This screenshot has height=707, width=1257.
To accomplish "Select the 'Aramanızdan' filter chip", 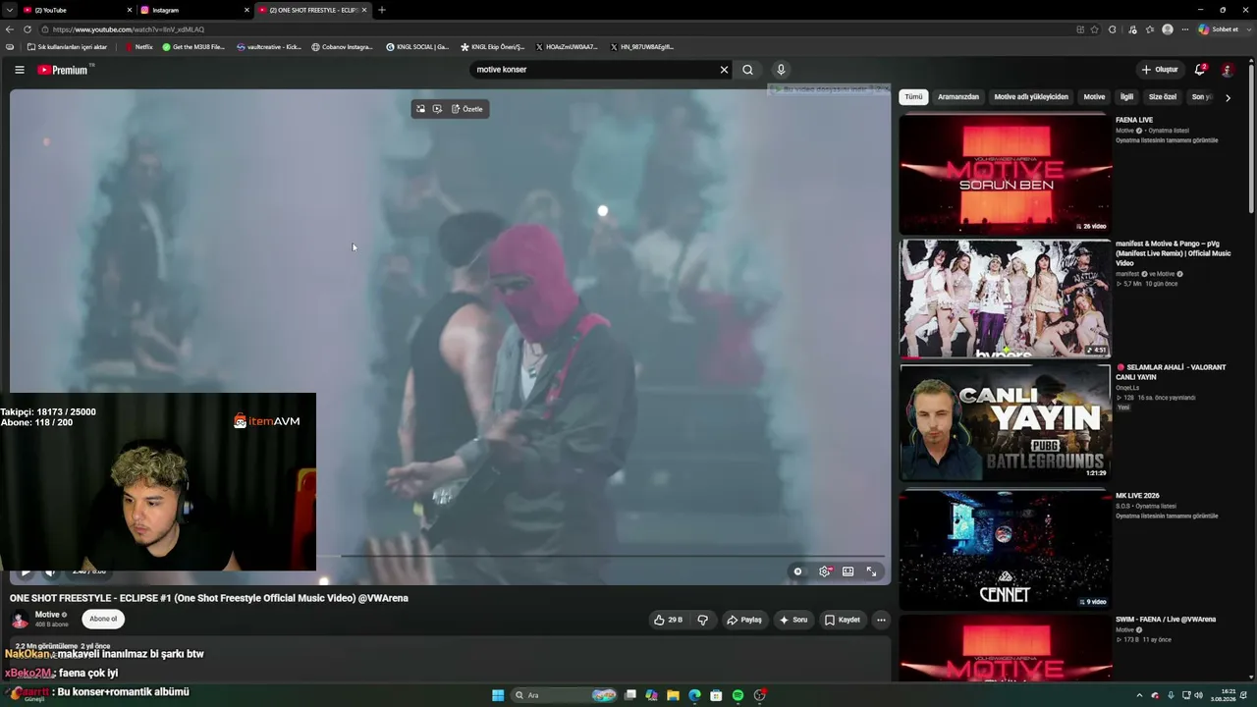I will pyautogui.click(x=958, y=97).
